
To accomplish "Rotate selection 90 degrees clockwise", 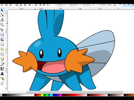I will coord(21,5).
